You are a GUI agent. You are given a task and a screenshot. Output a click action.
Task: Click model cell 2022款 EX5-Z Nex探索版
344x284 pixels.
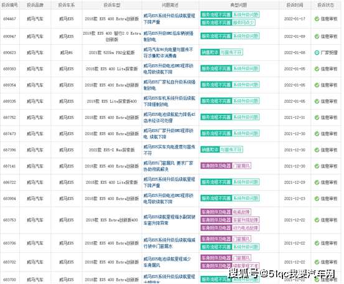point(112,150)
